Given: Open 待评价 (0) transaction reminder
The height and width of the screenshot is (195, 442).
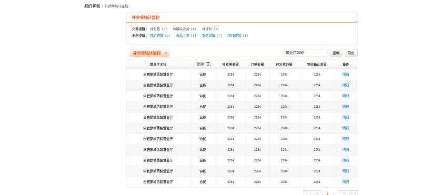Looking at the screenshot, I should point(210,29).
